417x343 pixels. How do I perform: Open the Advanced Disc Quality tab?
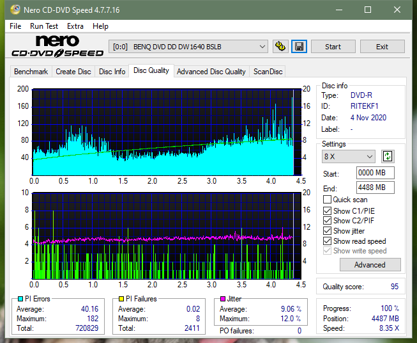click(211, 72)
